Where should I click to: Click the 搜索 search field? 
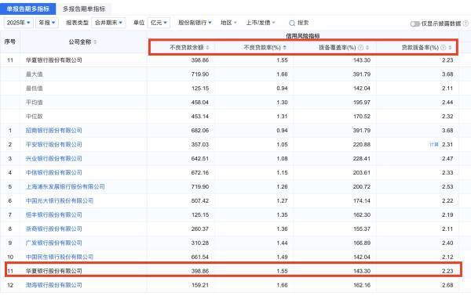303,23
